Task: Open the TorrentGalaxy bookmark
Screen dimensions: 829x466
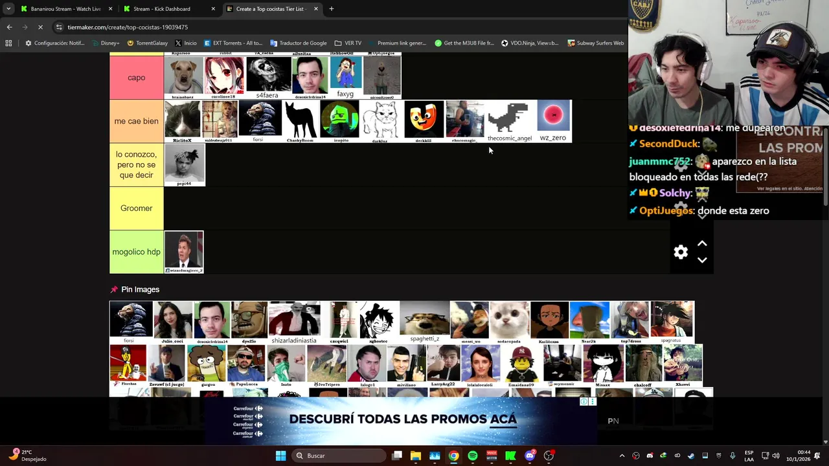Action: (148, 43)
